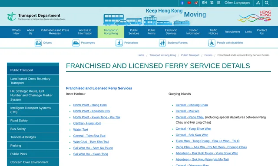Open Tunnels & Bridges sidebar item
278x166 pixels.
click(33, 137)
